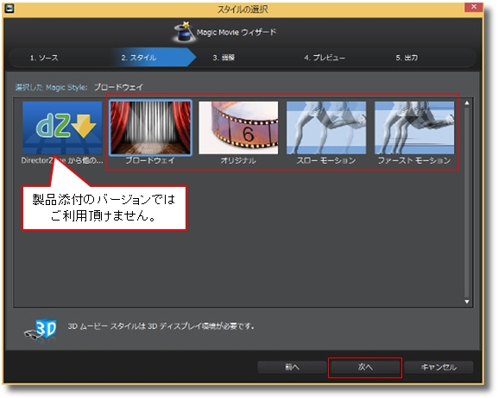The width and height of the screenshot is (498, 398).
Task: Choose the スロー モーション style
Action: [x=326, y=127]
